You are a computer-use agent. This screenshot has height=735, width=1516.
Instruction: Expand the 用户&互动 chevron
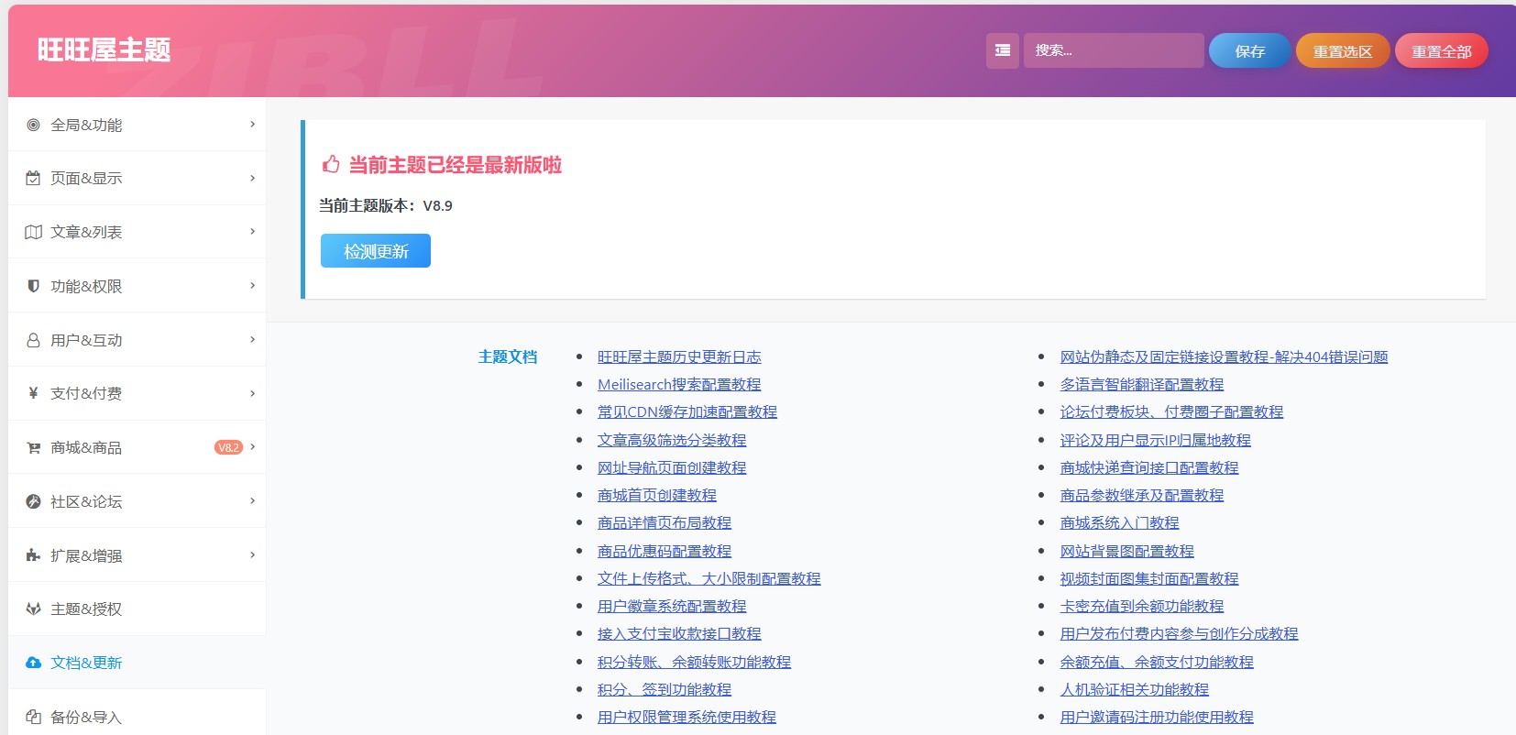coord(253,339)
